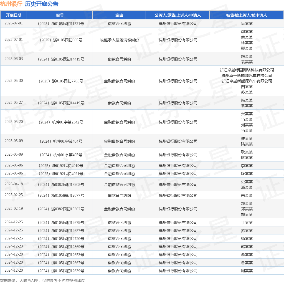Click defendant 史某某

pos(247,182)
